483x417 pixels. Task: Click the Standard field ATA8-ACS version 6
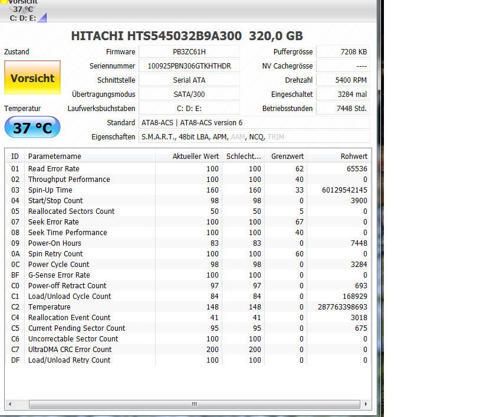[254, 123]
